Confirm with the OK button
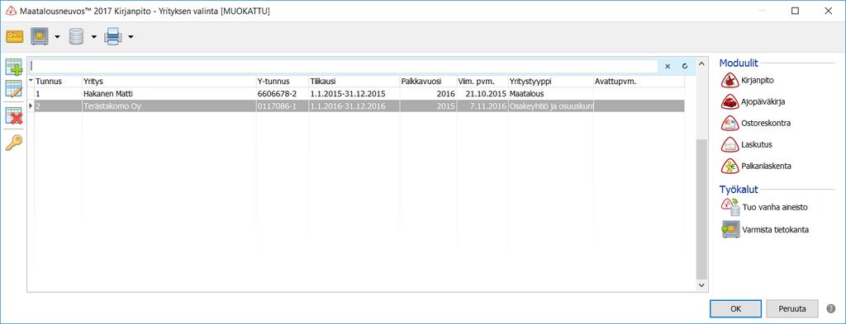846x324 pixels. click(735, 309)
